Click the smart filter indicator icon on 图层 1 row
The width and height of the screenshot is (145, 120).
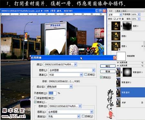tap(142, 46)
